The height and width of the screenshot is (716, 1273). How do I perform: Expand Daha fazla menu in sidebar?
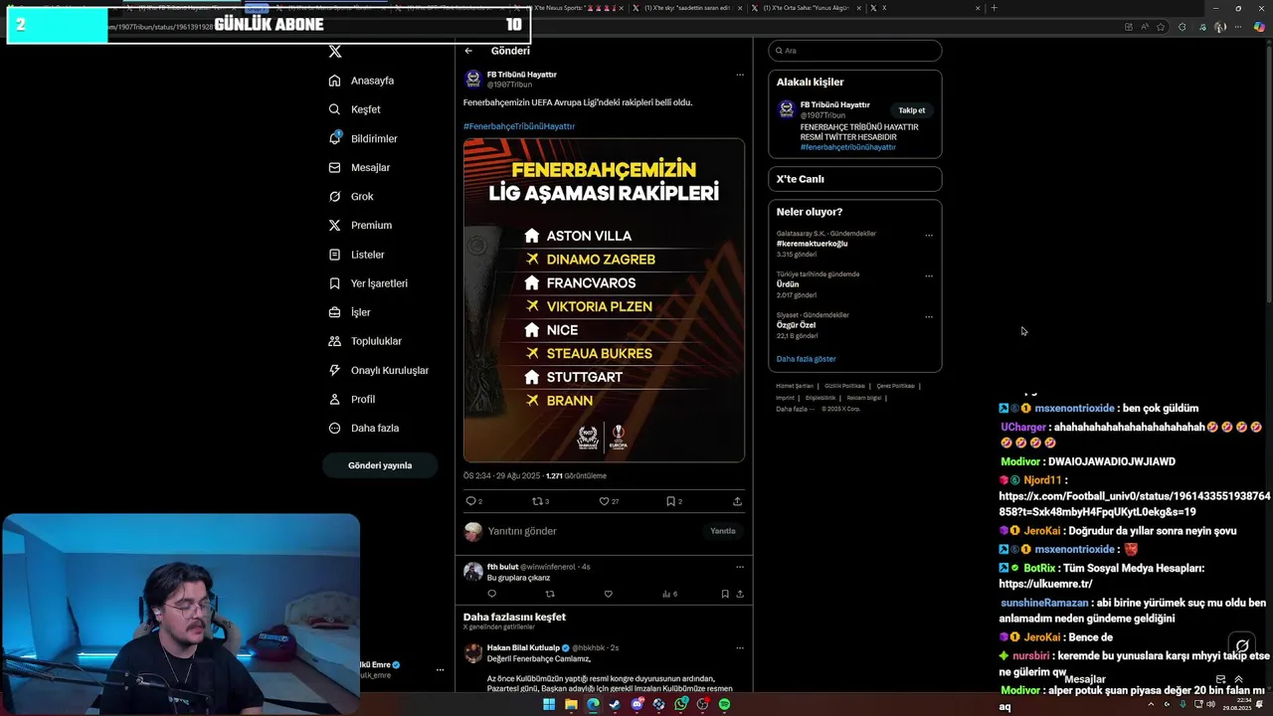364,428
